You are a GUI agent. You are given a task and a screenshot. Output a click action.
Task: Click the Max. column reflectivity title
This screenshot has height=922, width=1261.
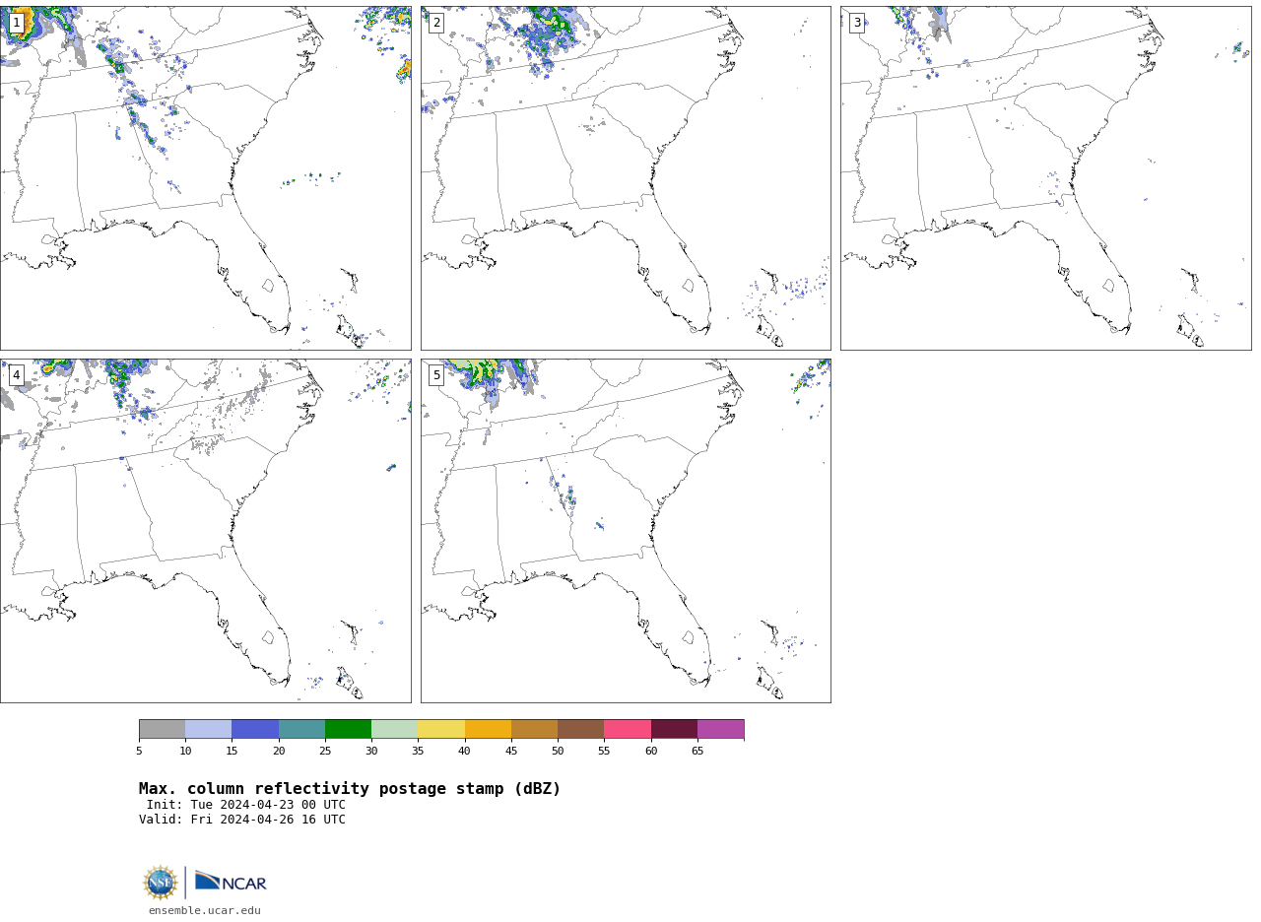click(x=350, y=789)
